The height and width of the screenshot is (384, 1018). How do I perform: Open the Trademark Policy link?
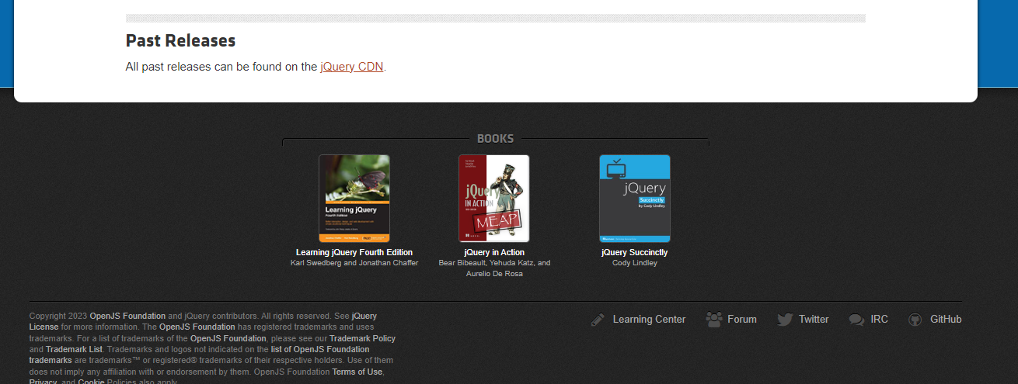(x=362, y=339)
